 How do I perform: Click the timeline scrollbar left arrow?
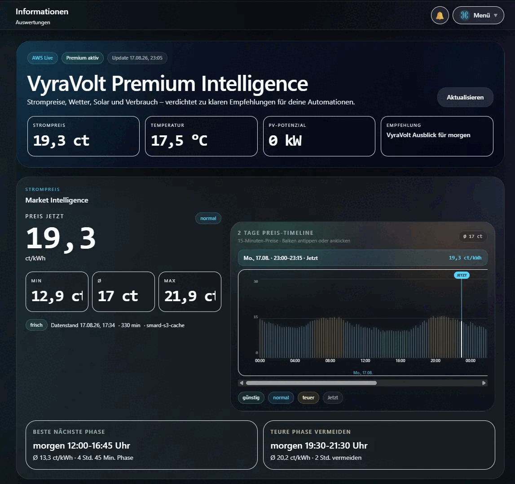[x=242, y=383]
